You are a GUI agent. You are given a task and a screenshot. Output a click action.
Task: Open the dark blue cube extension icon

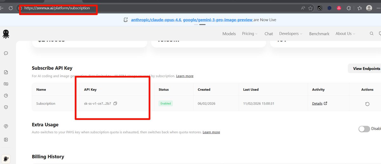pyautogui.click(x=330, y=8)
